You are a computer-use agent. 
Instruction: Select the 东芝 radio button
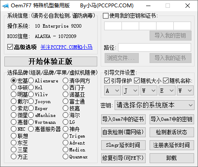13,143
